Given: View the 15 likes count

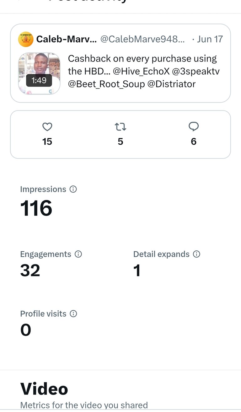Looking at the screenshot, I should coord(47,142).
